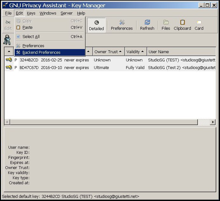Close the Key Manager window
This screenshot has width=220, height=201.
pos(214,5)
